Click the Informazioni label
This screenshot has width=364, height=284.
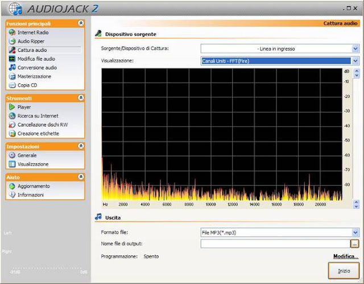[x=31, y=195]
